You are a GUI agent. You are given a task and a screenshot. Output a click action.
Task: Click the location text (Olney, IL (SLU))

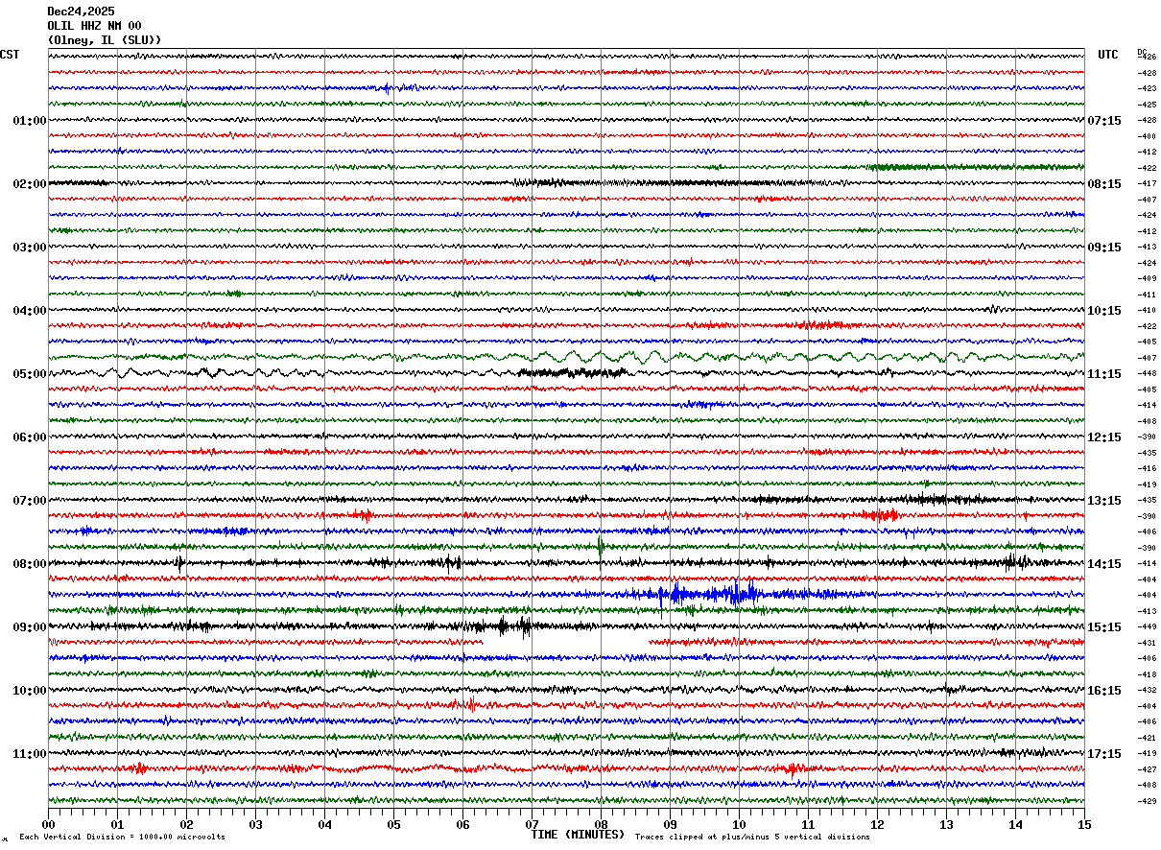(105, 40)
